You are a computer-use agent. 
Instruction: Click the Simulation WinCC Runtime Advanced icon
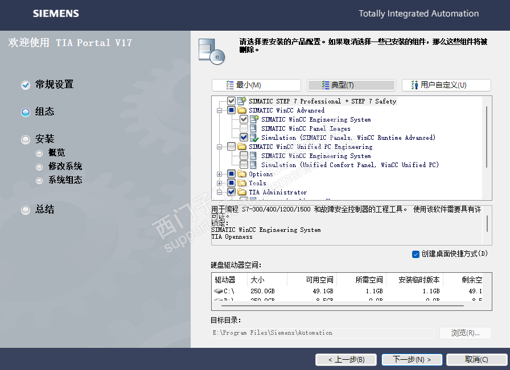[254, 138]
